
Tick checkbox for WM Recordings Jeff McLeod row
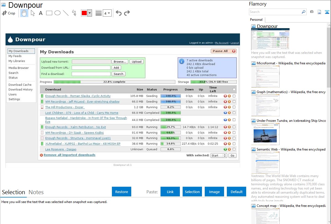pos(234,102)
